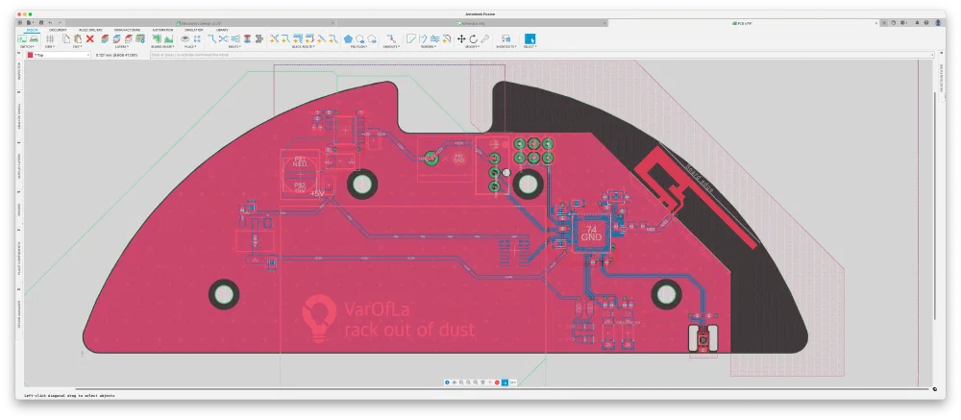The image size is (961, 420).
Task: Click the grid settings icon
Action: point(50,38)
